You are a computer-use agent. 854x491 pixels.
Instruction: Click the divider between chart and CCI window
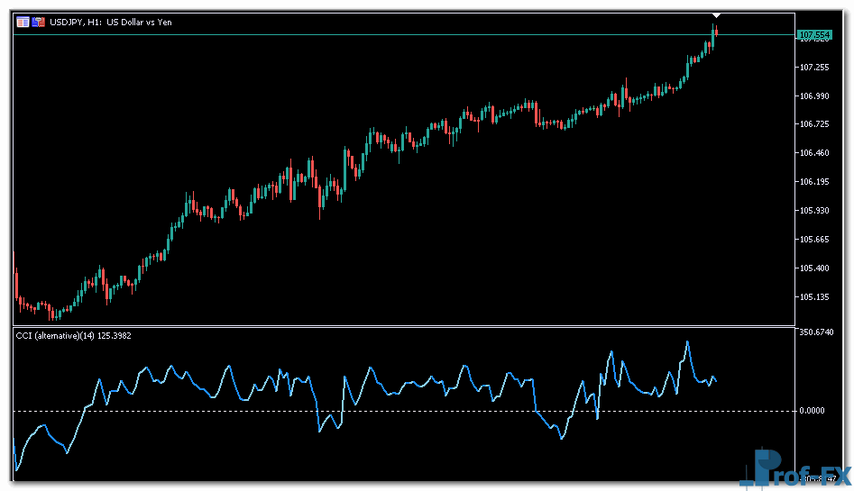(x=406, y=326)
